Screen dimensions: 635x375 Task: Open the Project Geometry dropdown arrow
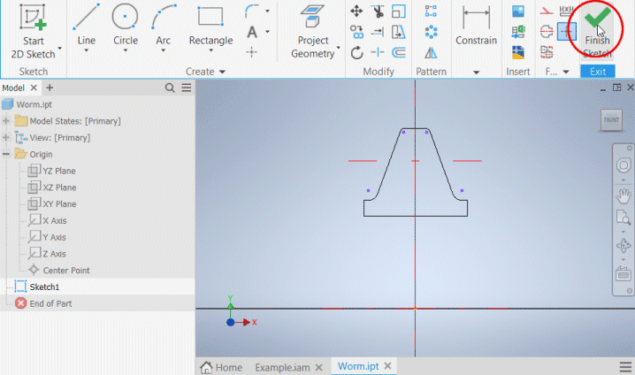coord(339,48)
